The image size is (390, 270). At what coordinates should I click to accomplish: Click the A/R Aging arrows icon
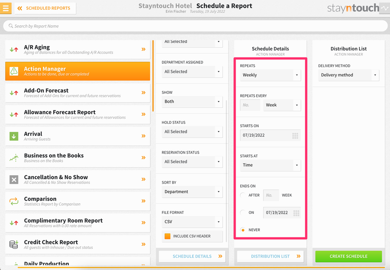pos(14,49)
